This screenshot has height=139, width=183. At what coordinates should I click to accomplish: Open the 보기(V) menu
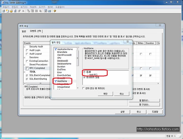pos(24,7)
